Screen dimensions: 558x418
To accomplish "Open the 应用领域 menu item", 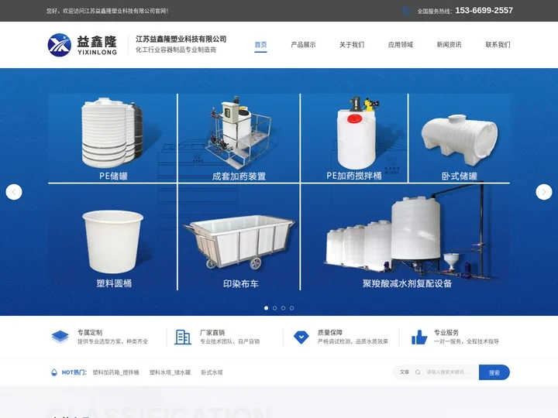I will tap(401, 45).
